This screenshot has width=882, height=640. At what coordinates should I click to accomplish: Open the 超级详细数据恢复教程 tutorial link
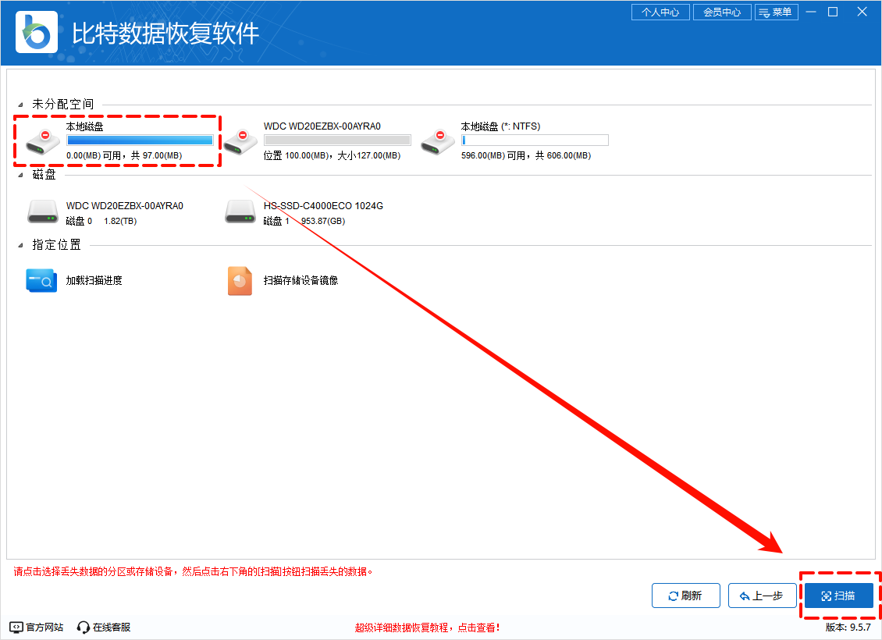[x=427, y=628]
